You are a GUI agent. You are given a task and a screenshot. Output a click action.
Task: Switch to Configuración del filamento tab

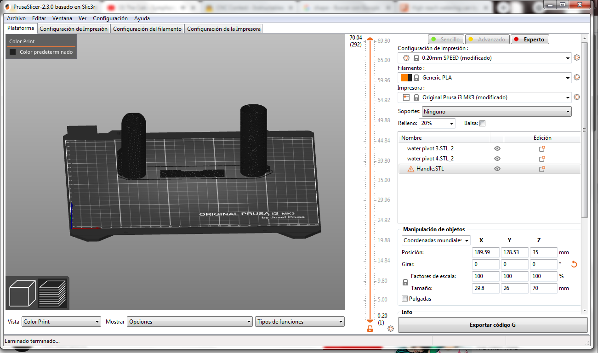coord(147,29)
